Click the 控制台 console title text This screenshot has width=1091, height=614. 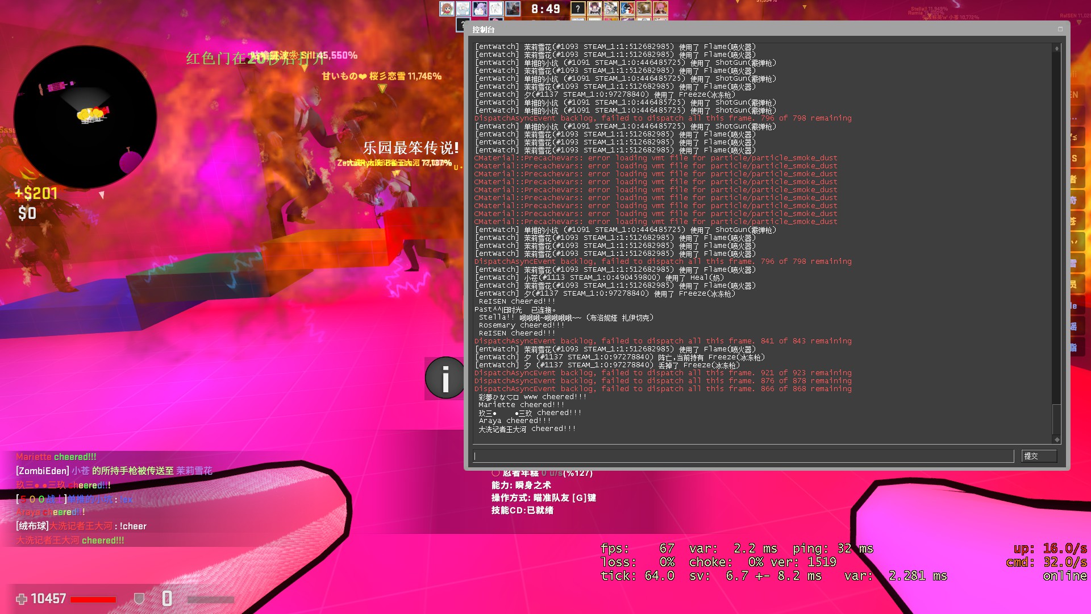pos(484,30)
